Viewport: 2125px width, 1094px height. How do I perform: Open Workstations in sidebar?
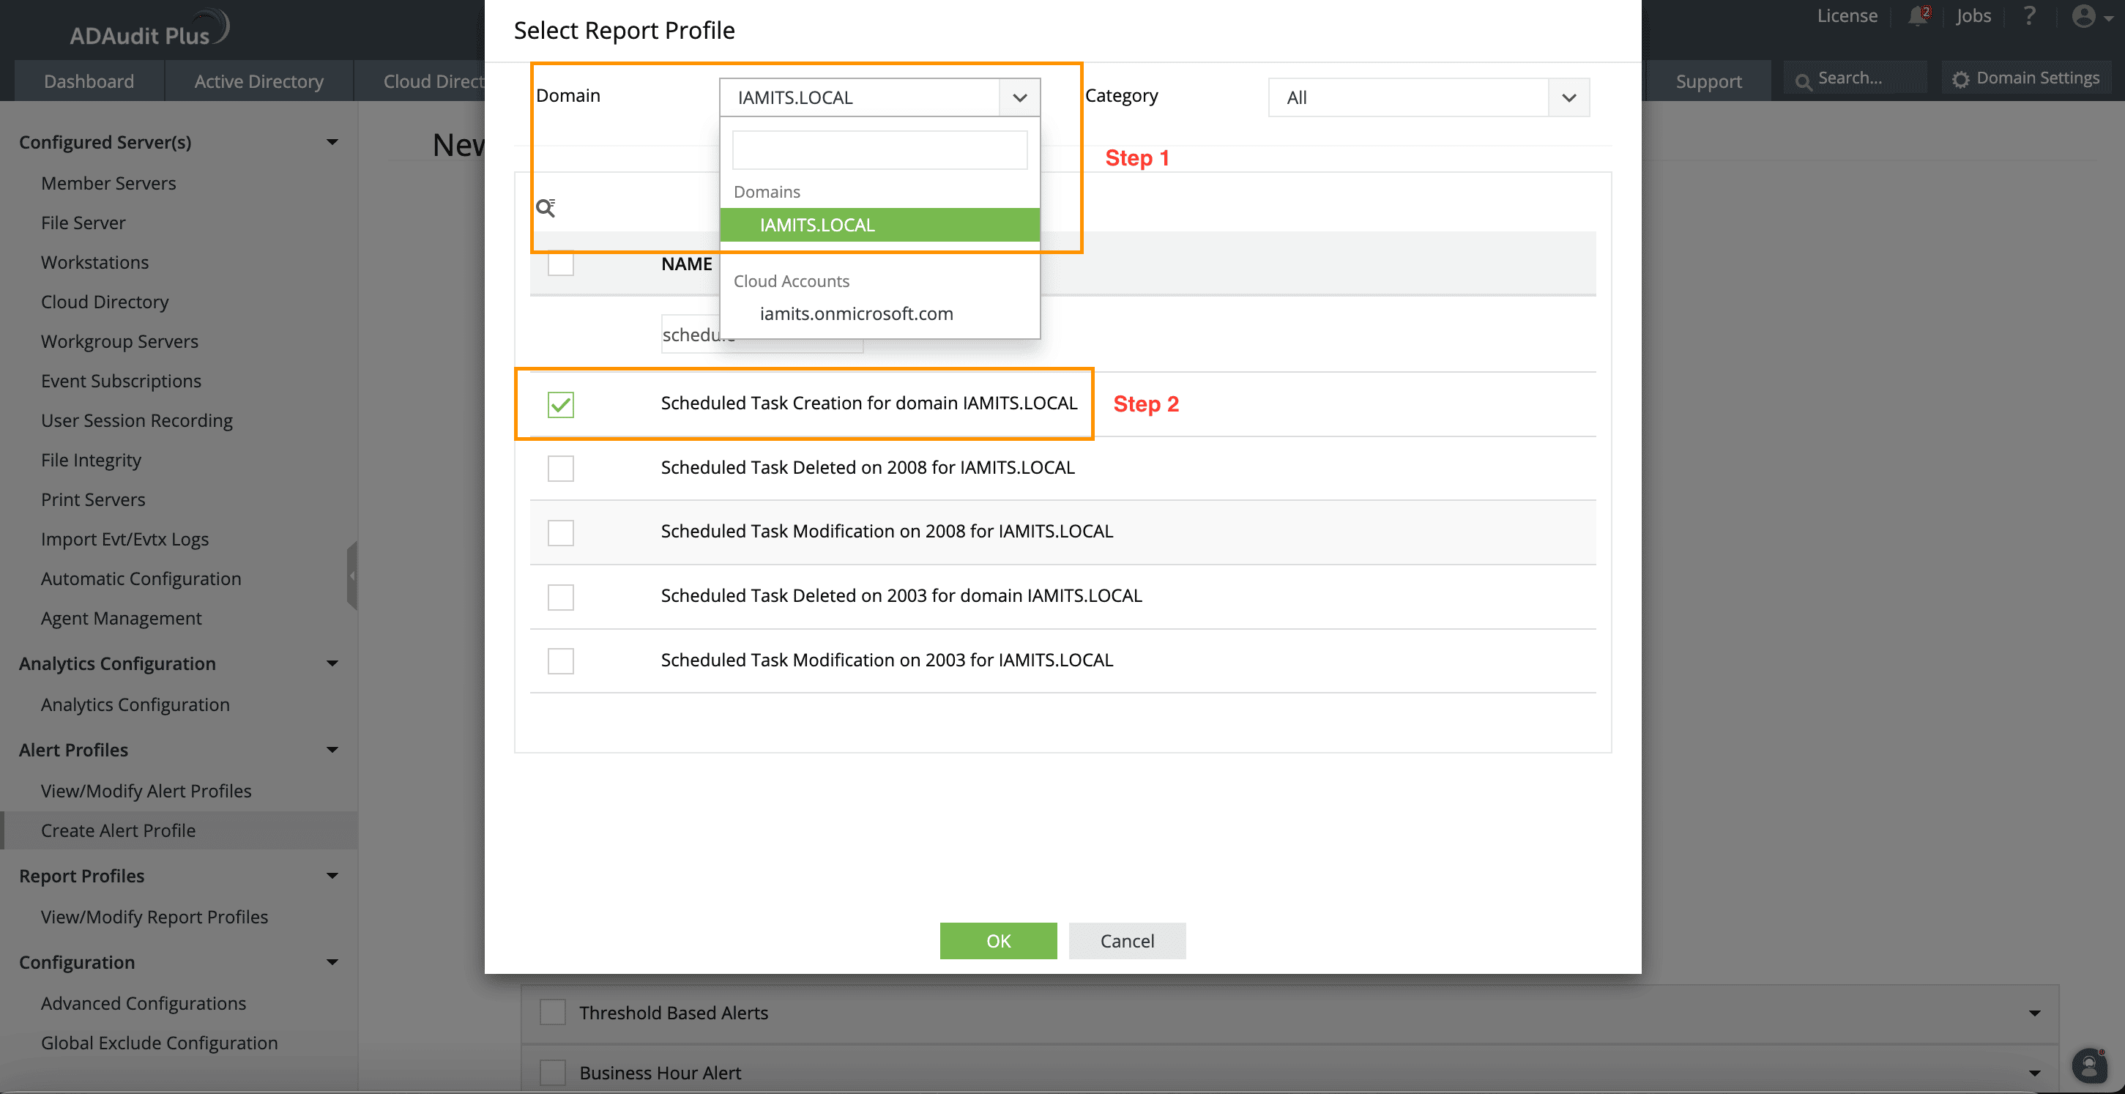click(x=95, y=261)
